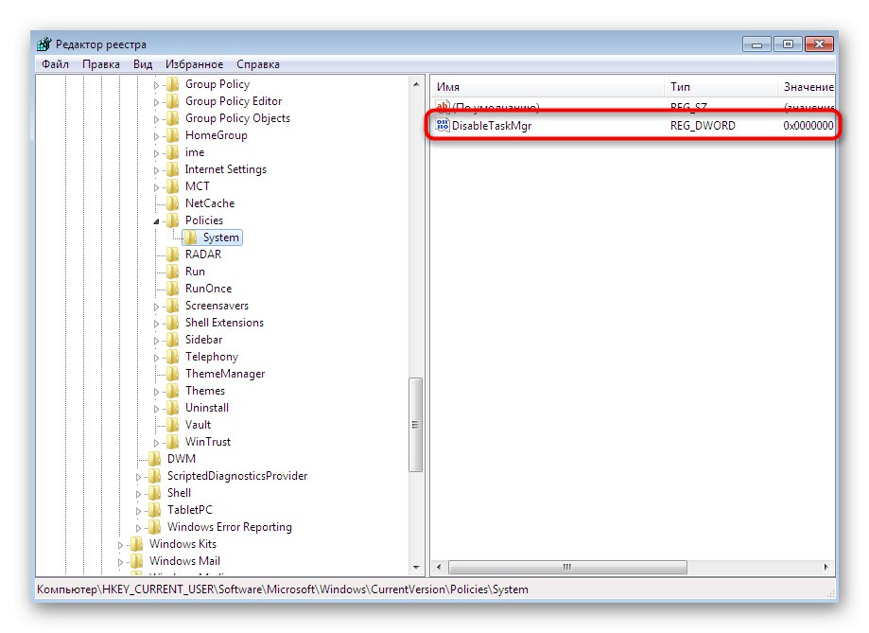Click the Telephony folder icon
This screenshot has height=633, width=869.
click(173, 357)
